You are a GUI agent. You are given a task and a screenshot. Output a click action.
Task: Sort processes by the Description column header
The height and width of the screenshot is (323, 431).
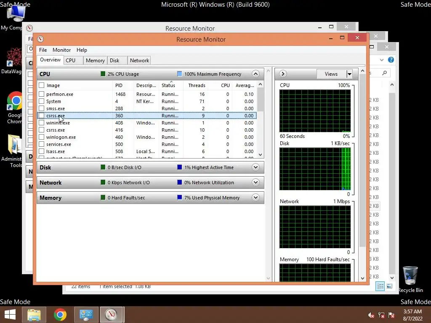146,85
